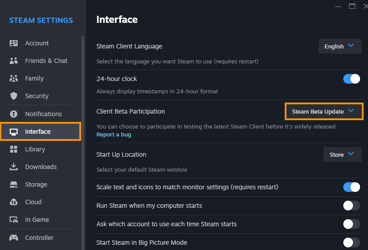Maximize the Steam Settings window
368x250 pixels.
pyautogui.click(x=352, y=6)
